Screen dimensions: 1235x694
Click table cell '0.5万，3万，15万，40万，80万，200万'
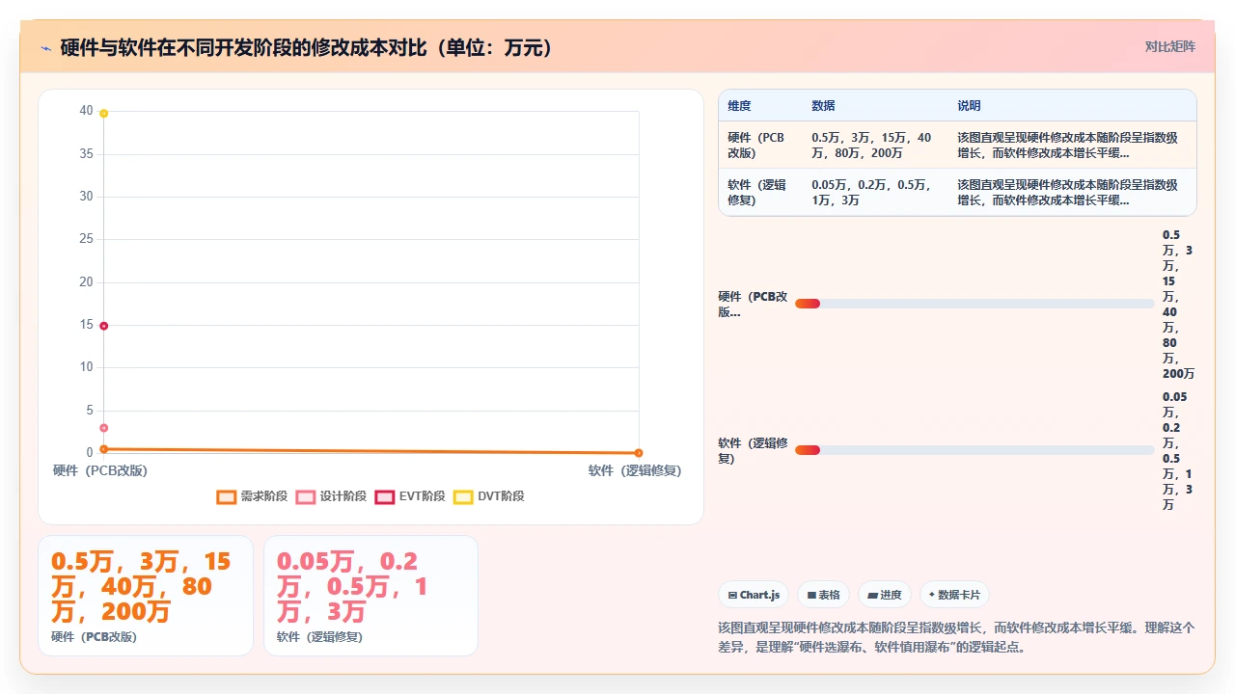pos(876,146)
